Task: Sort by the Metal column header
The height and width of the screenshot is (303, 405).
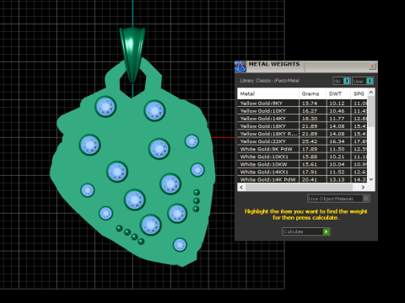Action: pyautogui.click(x=268, y=93)
